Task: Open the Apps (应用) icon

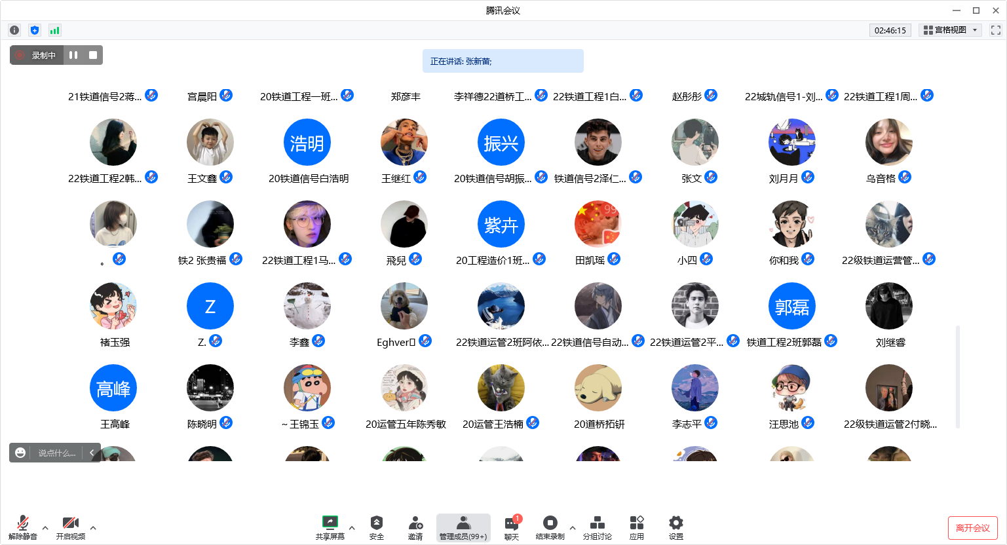Action: pyautogui.click(x=636, y=527)
